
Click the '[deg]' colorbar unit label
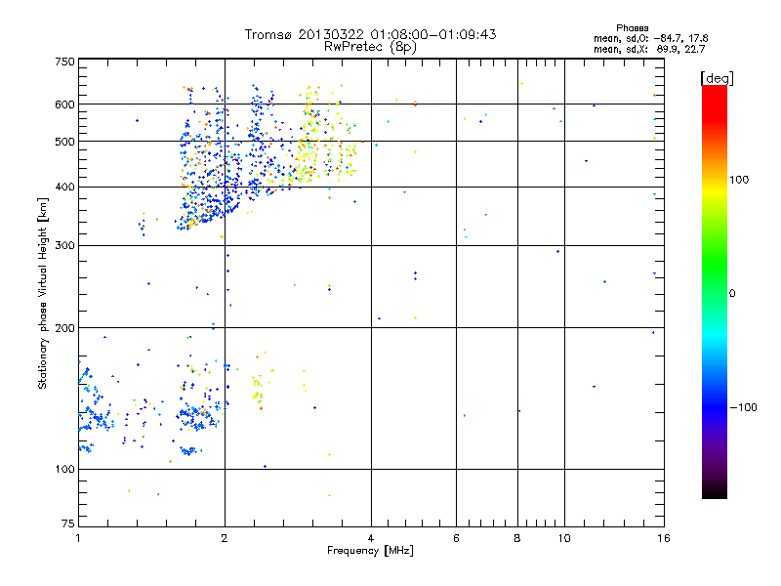(x=717, y=78)
